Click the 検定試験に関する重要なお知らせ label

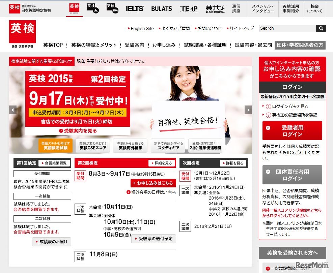coord(41,61)
